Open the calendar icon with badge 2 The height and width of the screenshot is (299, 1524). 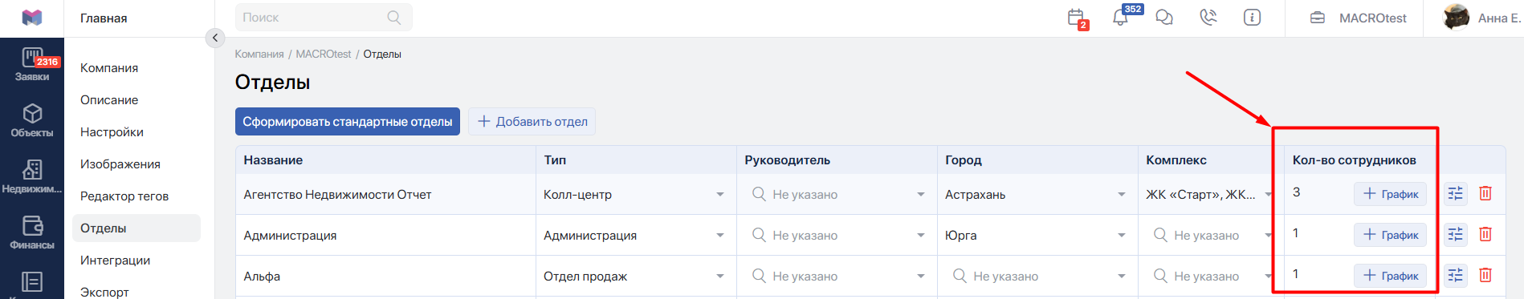(x=1077, y=18)
